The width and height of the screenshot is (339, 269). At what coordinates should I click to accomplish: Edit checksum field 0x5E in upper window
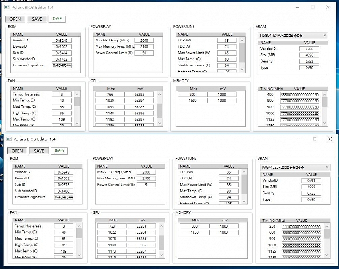coord(57,19)
